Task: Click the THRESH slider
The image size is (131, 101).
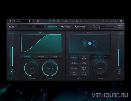Action: [x=106, y=26]
